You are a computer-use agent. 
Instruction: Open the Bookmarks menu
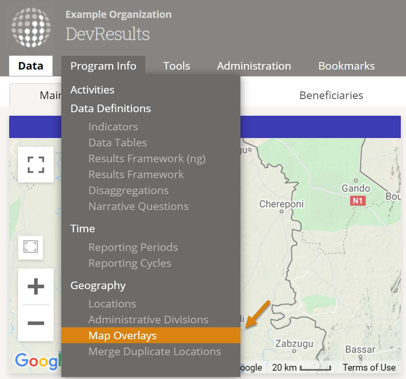(x=346, y=66)
